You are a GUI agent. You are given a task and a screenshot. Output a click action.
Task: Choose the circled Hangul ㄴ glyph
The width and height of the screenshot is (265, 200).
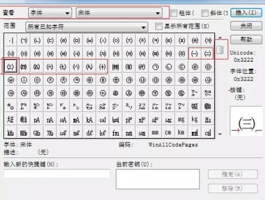click(168, 67)
